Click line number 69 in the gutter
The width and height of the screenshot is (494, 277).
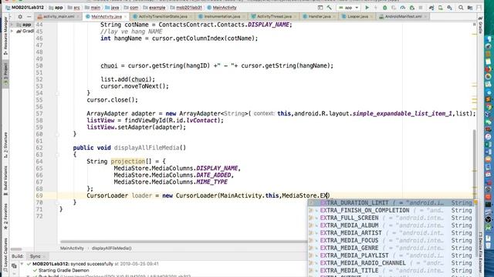[x=39, y=195]
